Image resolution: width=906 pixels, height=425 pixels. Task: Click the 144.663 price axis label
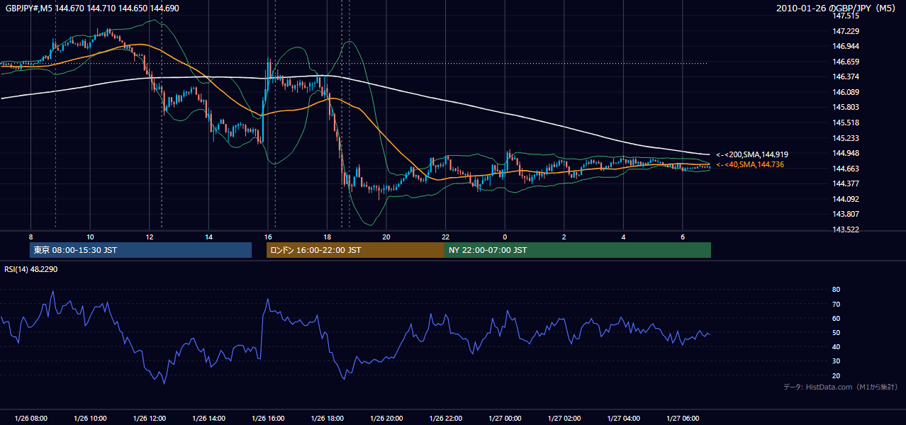(x=845, y=169)
